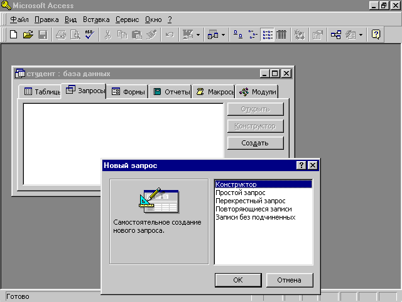This screenshot has width=402, height=302.
Task: Open database with the folder icon
Action: pyautogui.click(x=28, y=35)
